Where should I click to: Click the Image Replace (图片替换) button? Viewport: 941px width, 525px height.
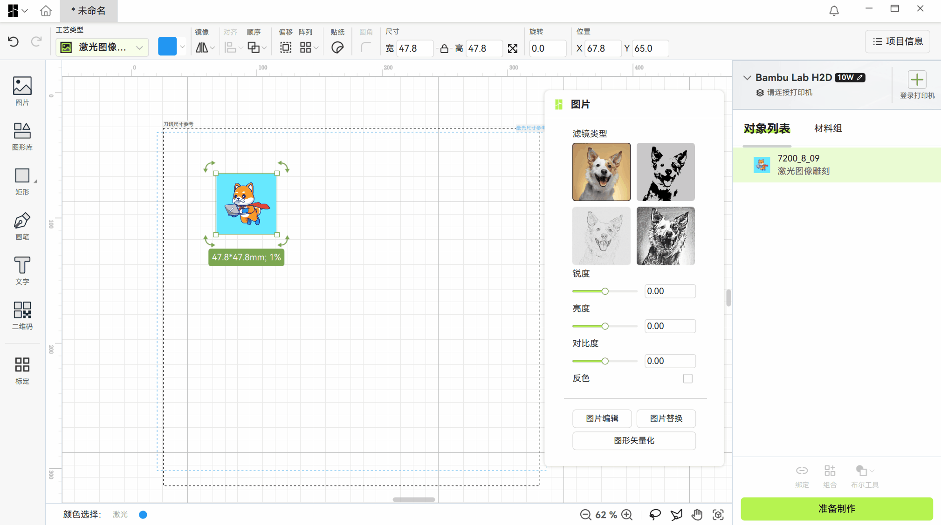666,418
